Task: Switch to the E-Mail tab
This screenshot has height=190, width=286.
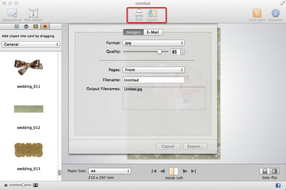Action: [x=153, y=32]
